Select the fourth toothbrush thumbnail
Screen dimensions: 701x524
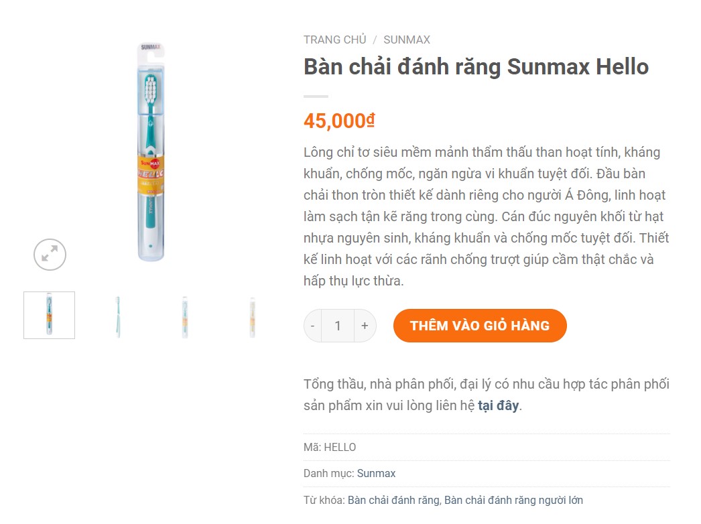point(252,315)
